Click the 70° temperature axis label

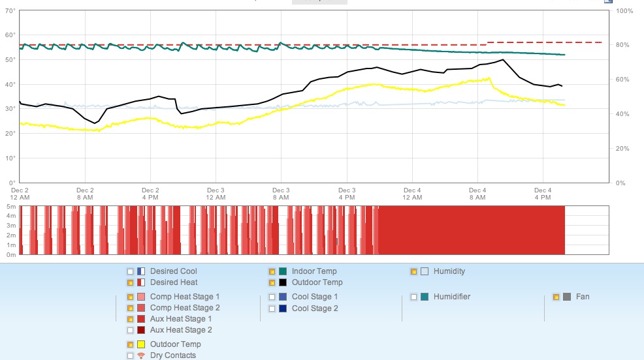pos(10,11)
